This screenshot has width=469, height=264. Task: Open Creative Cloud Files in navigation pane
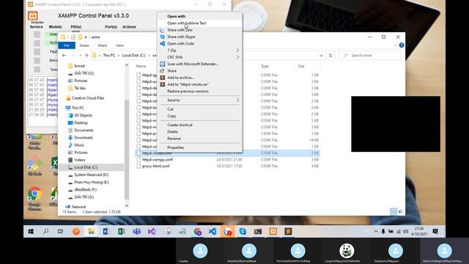pos(88,98)
